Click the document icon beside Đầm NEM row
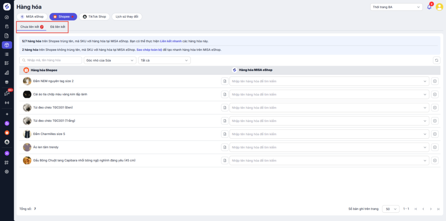Viewport: 446px width, 221px height. pyautogui.click(x=225, y=81)
